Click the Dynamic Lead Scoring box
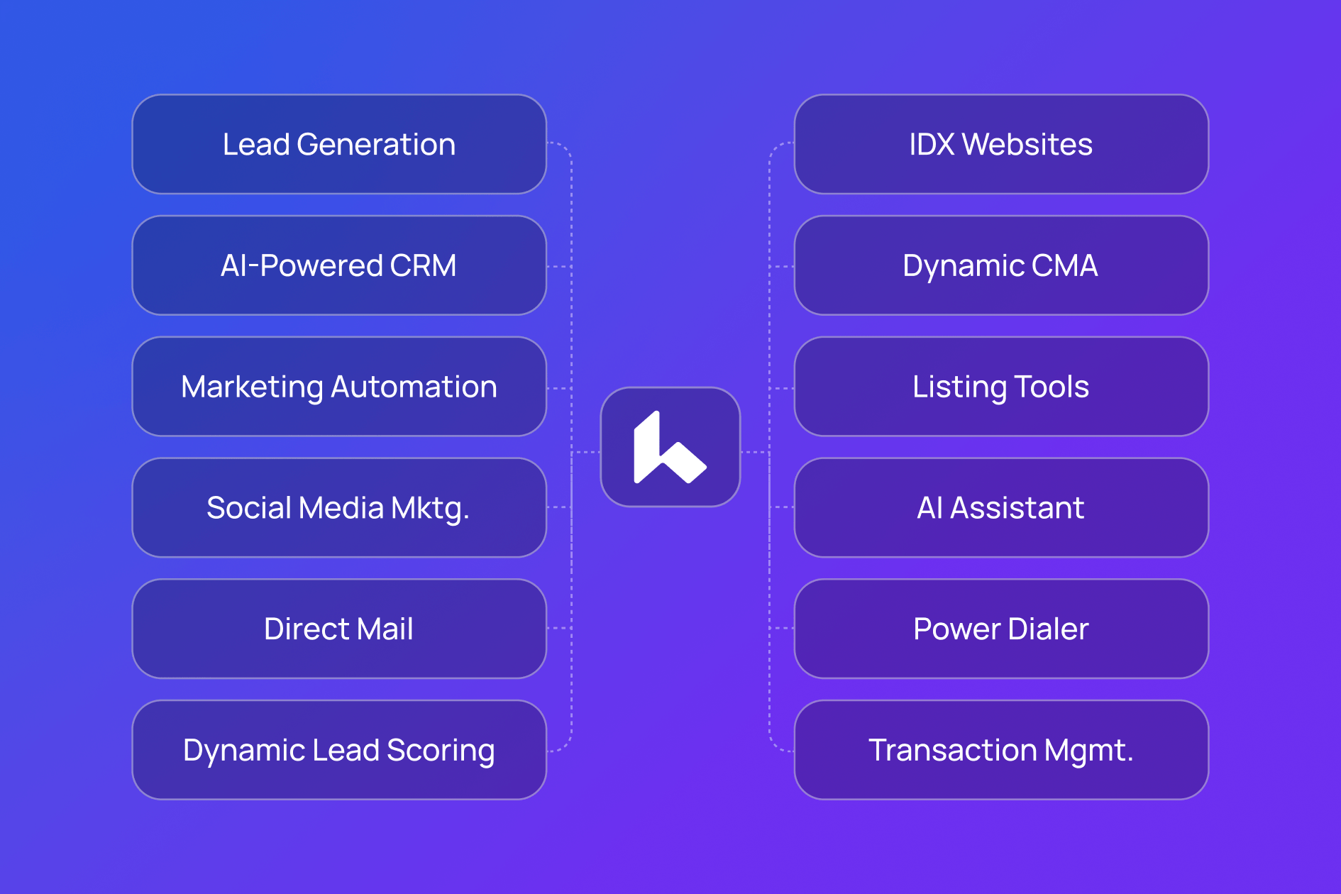This screenshot has height=894, width=1341. pyautogui.click(x=339, y=750)
